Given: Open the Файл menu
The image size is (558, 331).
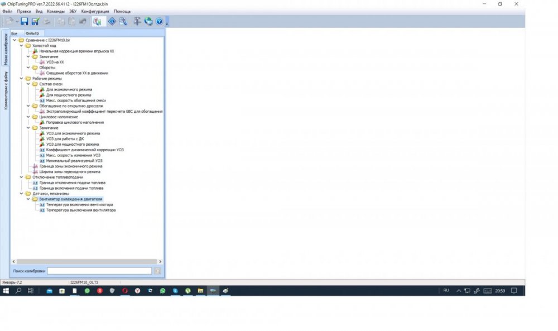Looking at the screenshot, I should click(x=7, y=11).
